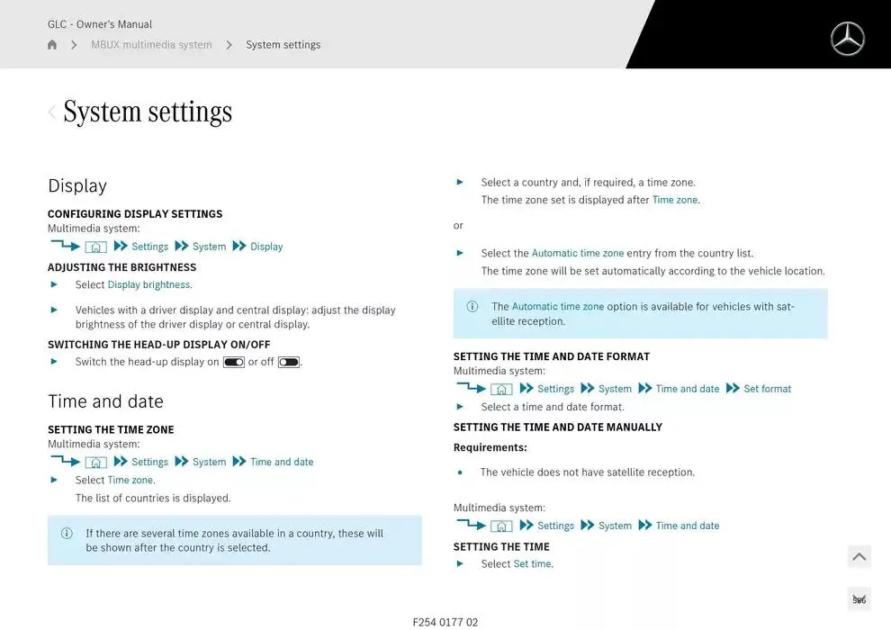Image resolution: width=891 pixels, height=630 pixels.
Task: Click the Set time link
Action: point(532,564)
